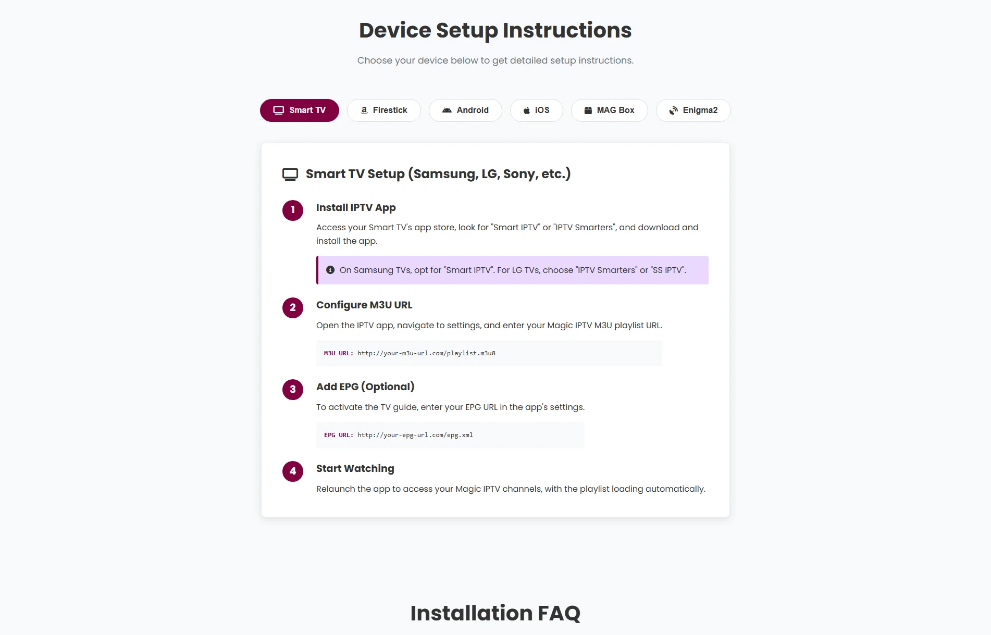Click the Firestick fire icon
This screenshot has width=991, height=635.
pyautogui.click(x=363, y=110)
